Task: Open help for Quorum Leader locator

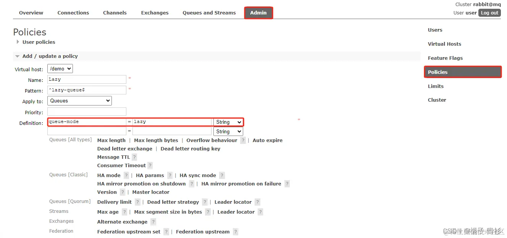Action: click(x=258, y=202)
